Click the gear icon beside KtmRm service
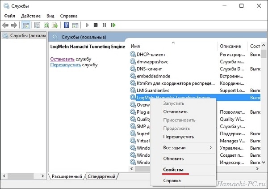 [133, 83]
